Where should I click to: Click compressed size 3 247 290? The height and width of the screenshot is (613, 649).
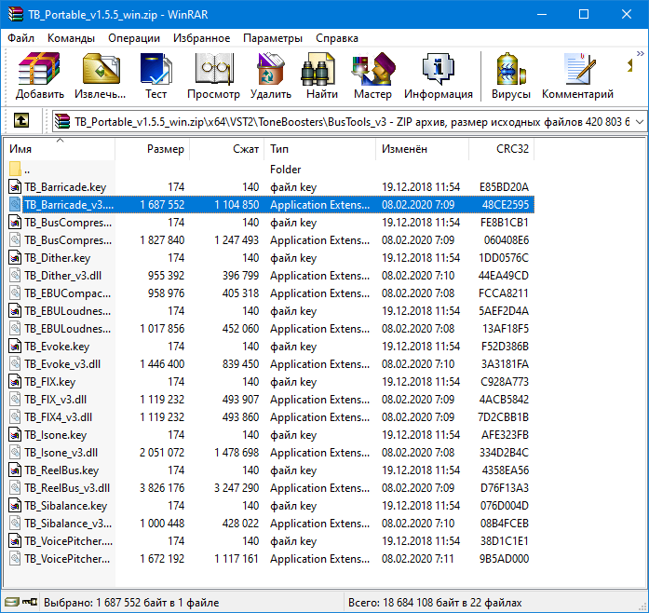pyautogui.click(x=237, y=488)
